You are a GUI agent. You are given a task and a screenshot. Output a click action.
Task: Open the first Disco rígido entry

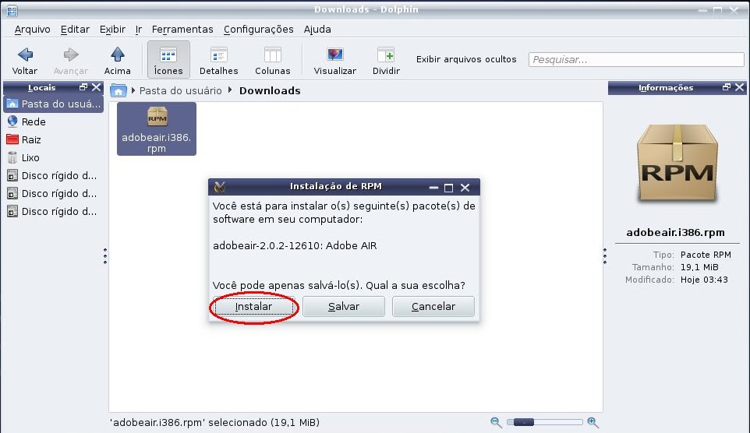(54, 175)
